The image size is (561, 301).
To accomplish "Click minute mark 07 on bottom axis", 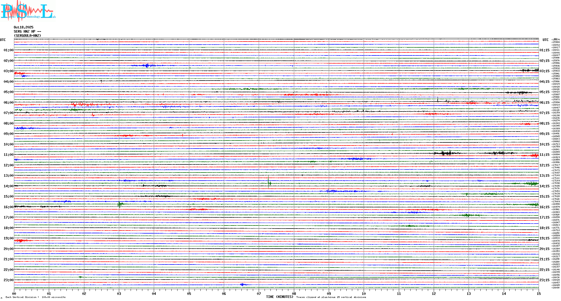I will click(259, 293).
